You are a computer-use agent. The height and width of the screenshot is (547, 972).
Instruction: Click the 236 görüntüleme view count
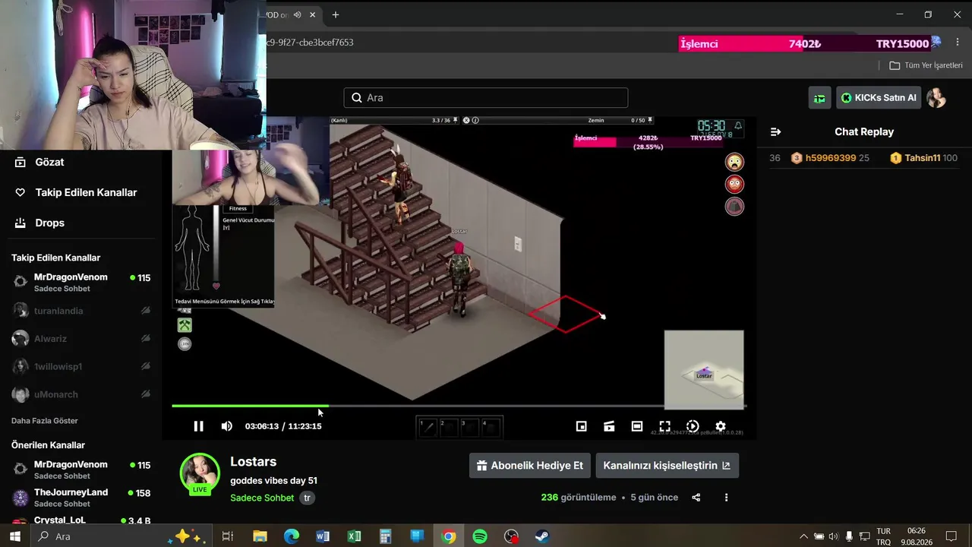point(579,498)
